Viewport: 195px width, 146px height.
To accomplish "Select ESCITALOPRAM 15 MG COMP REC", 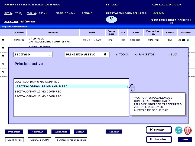I will (x=38, y=91).
